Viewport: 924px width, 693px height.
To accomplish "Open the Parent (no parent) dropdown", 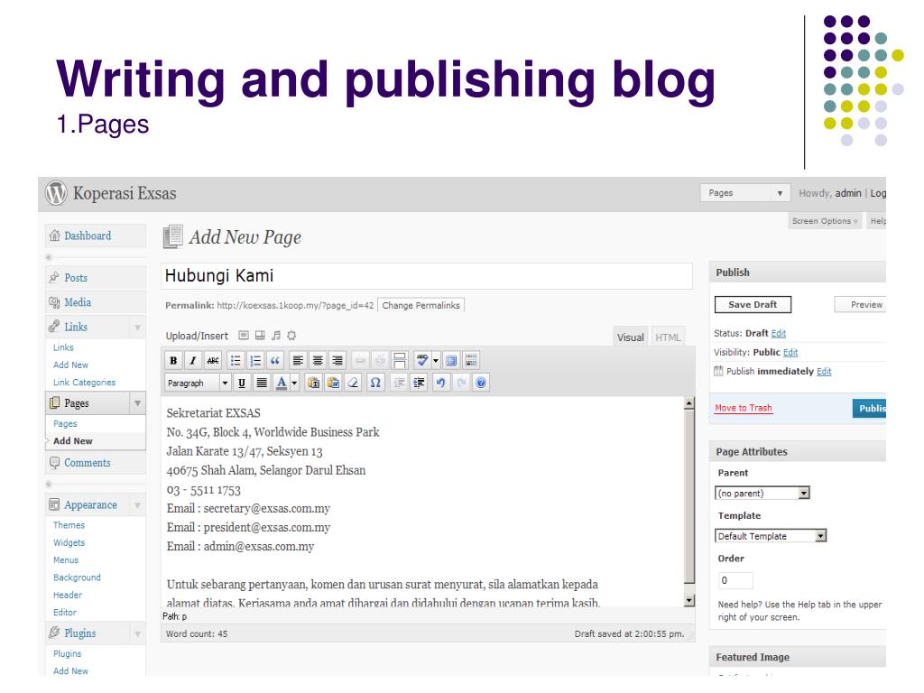I will tap(762, 494).
